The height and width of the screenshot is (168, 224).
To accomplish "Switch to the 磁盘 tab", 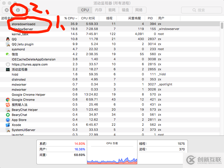I will [125, 10].
